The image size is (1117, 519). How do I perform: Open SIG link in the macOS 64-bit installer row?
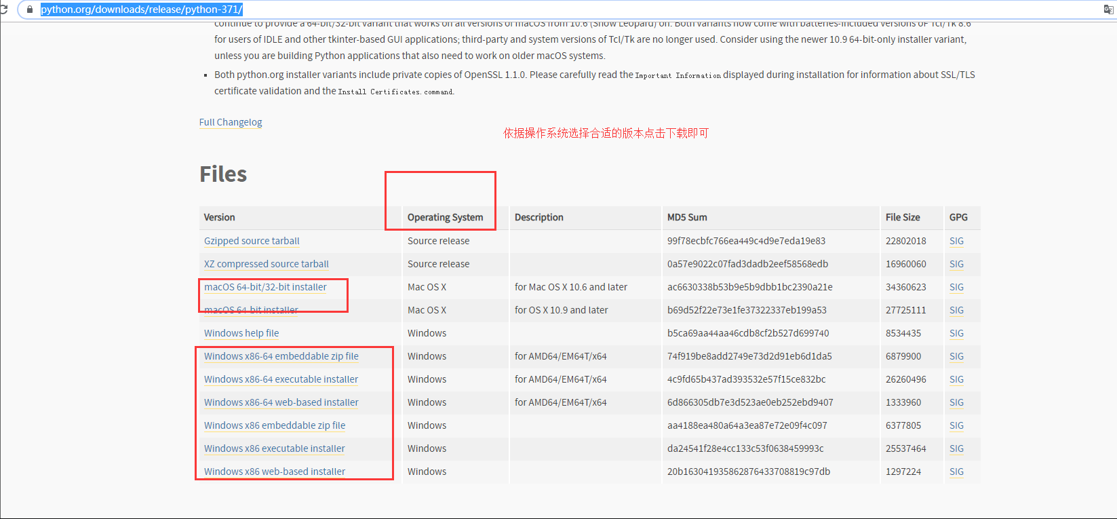tap(956, 310)
